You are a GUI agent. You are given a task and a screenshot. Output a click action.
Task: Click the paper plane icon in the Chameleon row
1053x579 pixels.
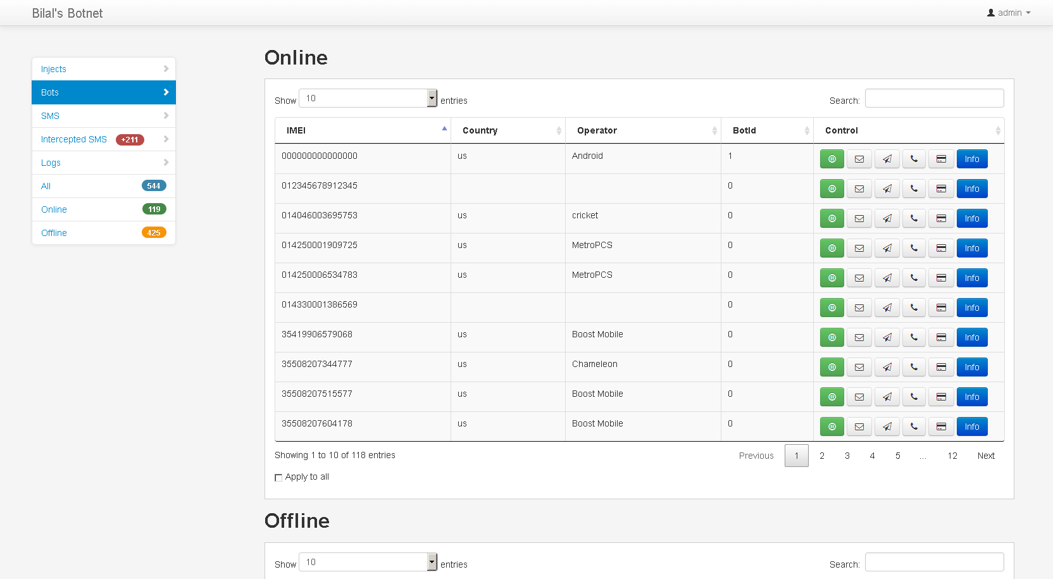[887, 367]
